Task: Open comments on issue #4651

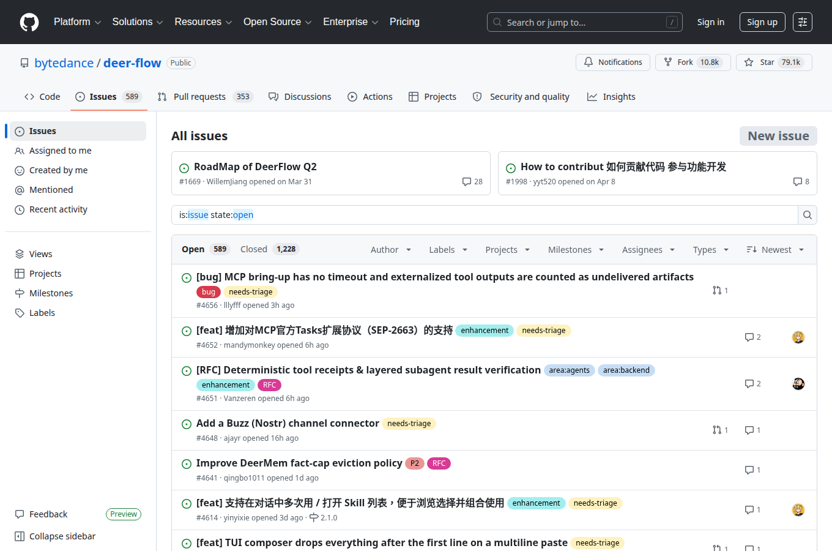Action: pos(752,384)
